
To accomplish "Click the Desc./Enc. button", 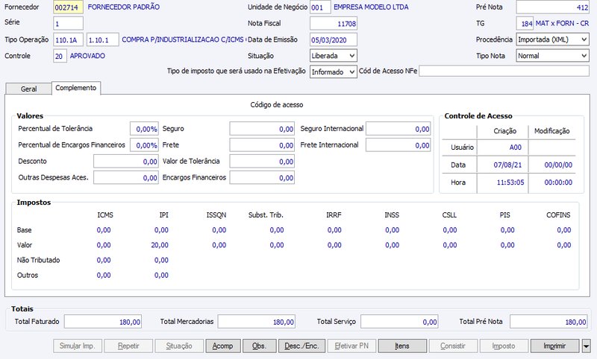I will tap(301, 346).
